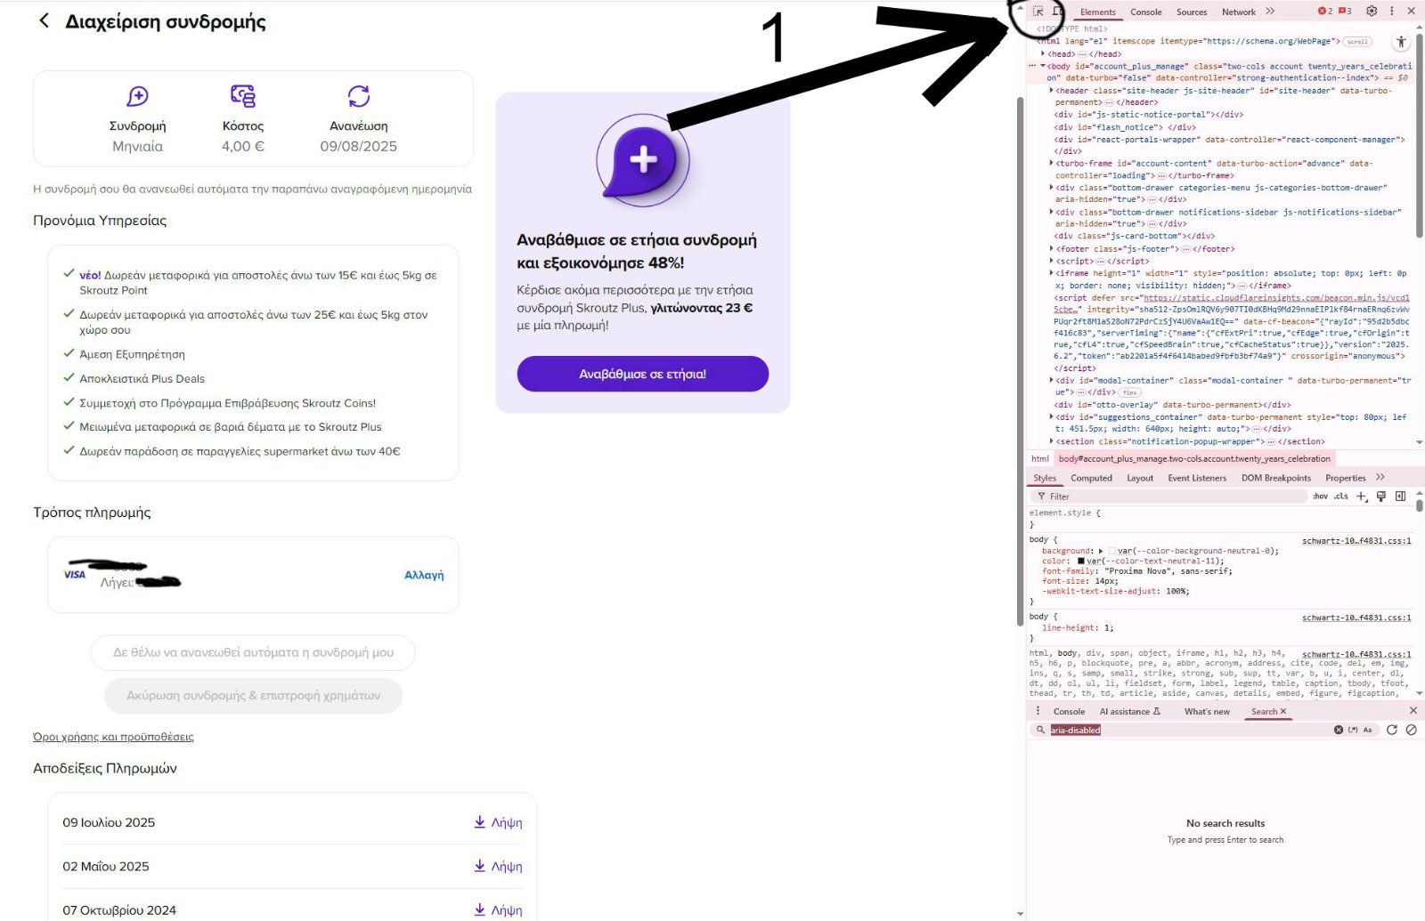This screenshot has width=1425, height=921.
Task: Click the refresh search icon in Search drawer
Action: [x=1392, y=730]
